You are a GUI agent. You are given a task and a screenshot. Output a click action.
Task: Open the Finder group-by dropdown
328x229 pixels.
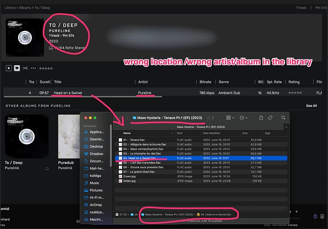(230, 118)
